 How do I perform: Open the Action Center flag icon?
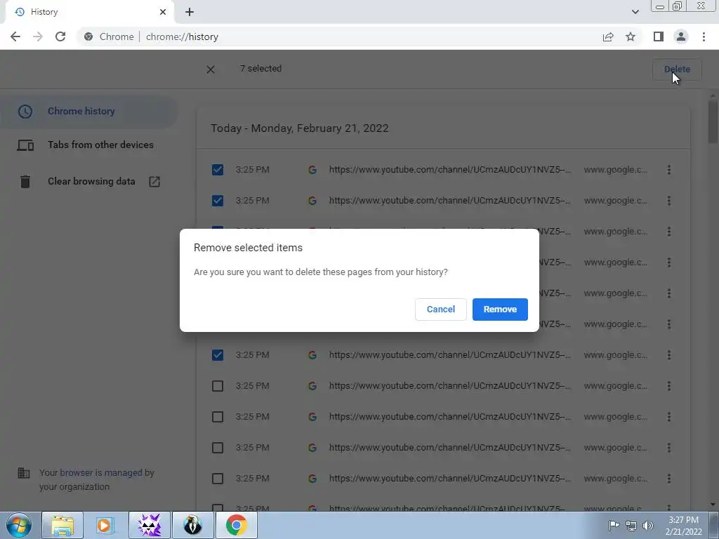[614, 526]
